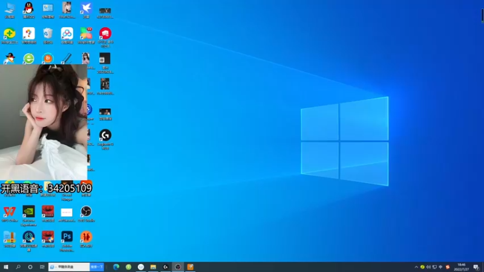Open the Windows Start menu
Image resolution: width=484 pixels, height=272 pixels.
tap(6, 267)
